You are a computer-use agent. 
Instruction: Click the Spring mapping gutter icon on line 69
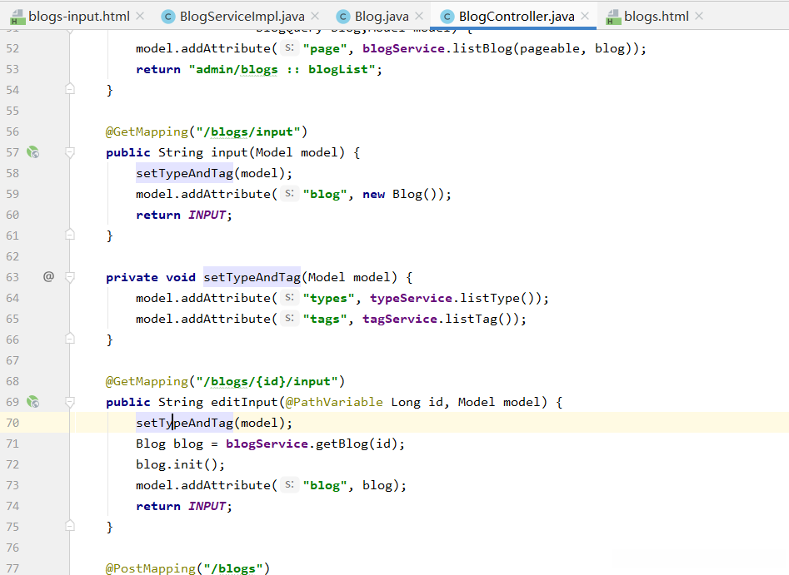33,402
